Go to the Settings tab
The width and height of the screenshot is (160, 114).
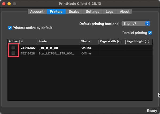pyautogui.click(x=92, y=11)
